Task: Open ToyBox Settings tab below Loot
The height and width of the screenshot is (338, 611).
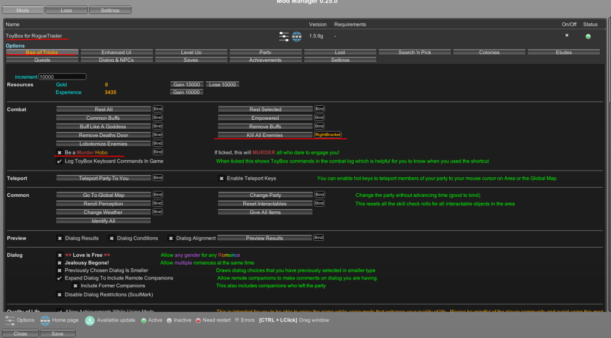Action: click(340, 60)
